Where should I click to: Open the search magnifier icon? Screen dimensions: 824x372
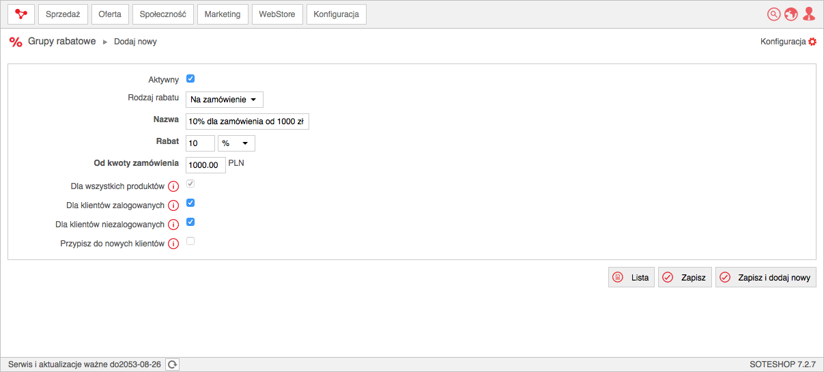773,14
